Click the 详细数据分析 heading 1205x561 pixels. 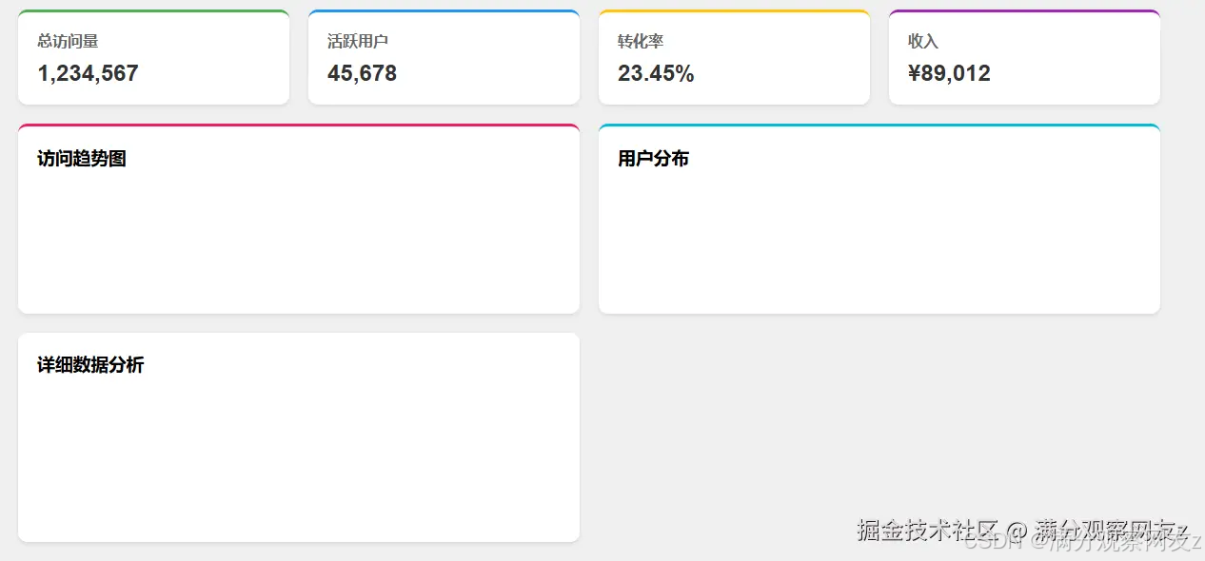coord(89,365)
